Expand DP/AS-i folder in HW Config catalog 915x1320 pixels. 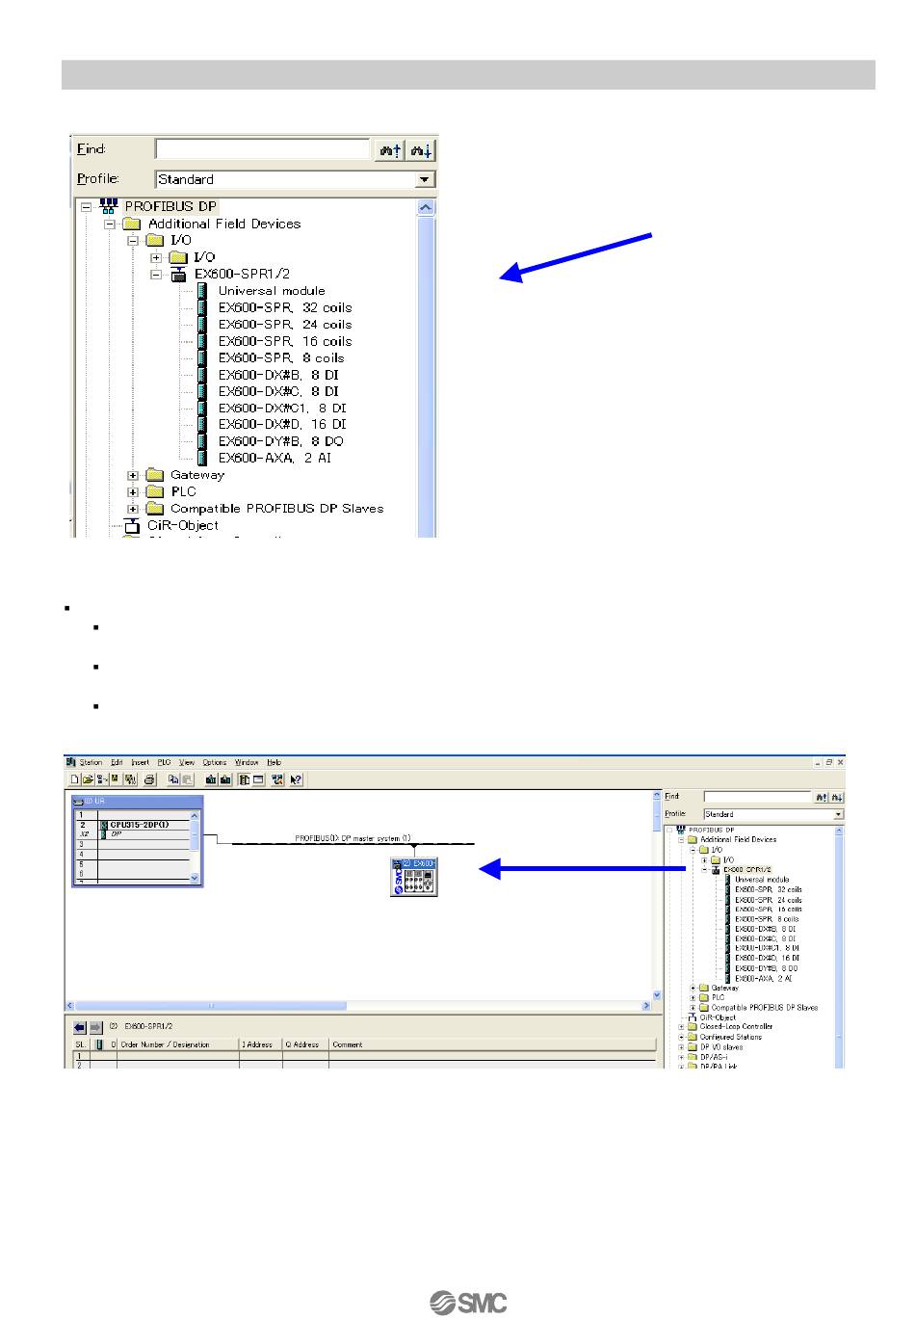(681, 1056)
